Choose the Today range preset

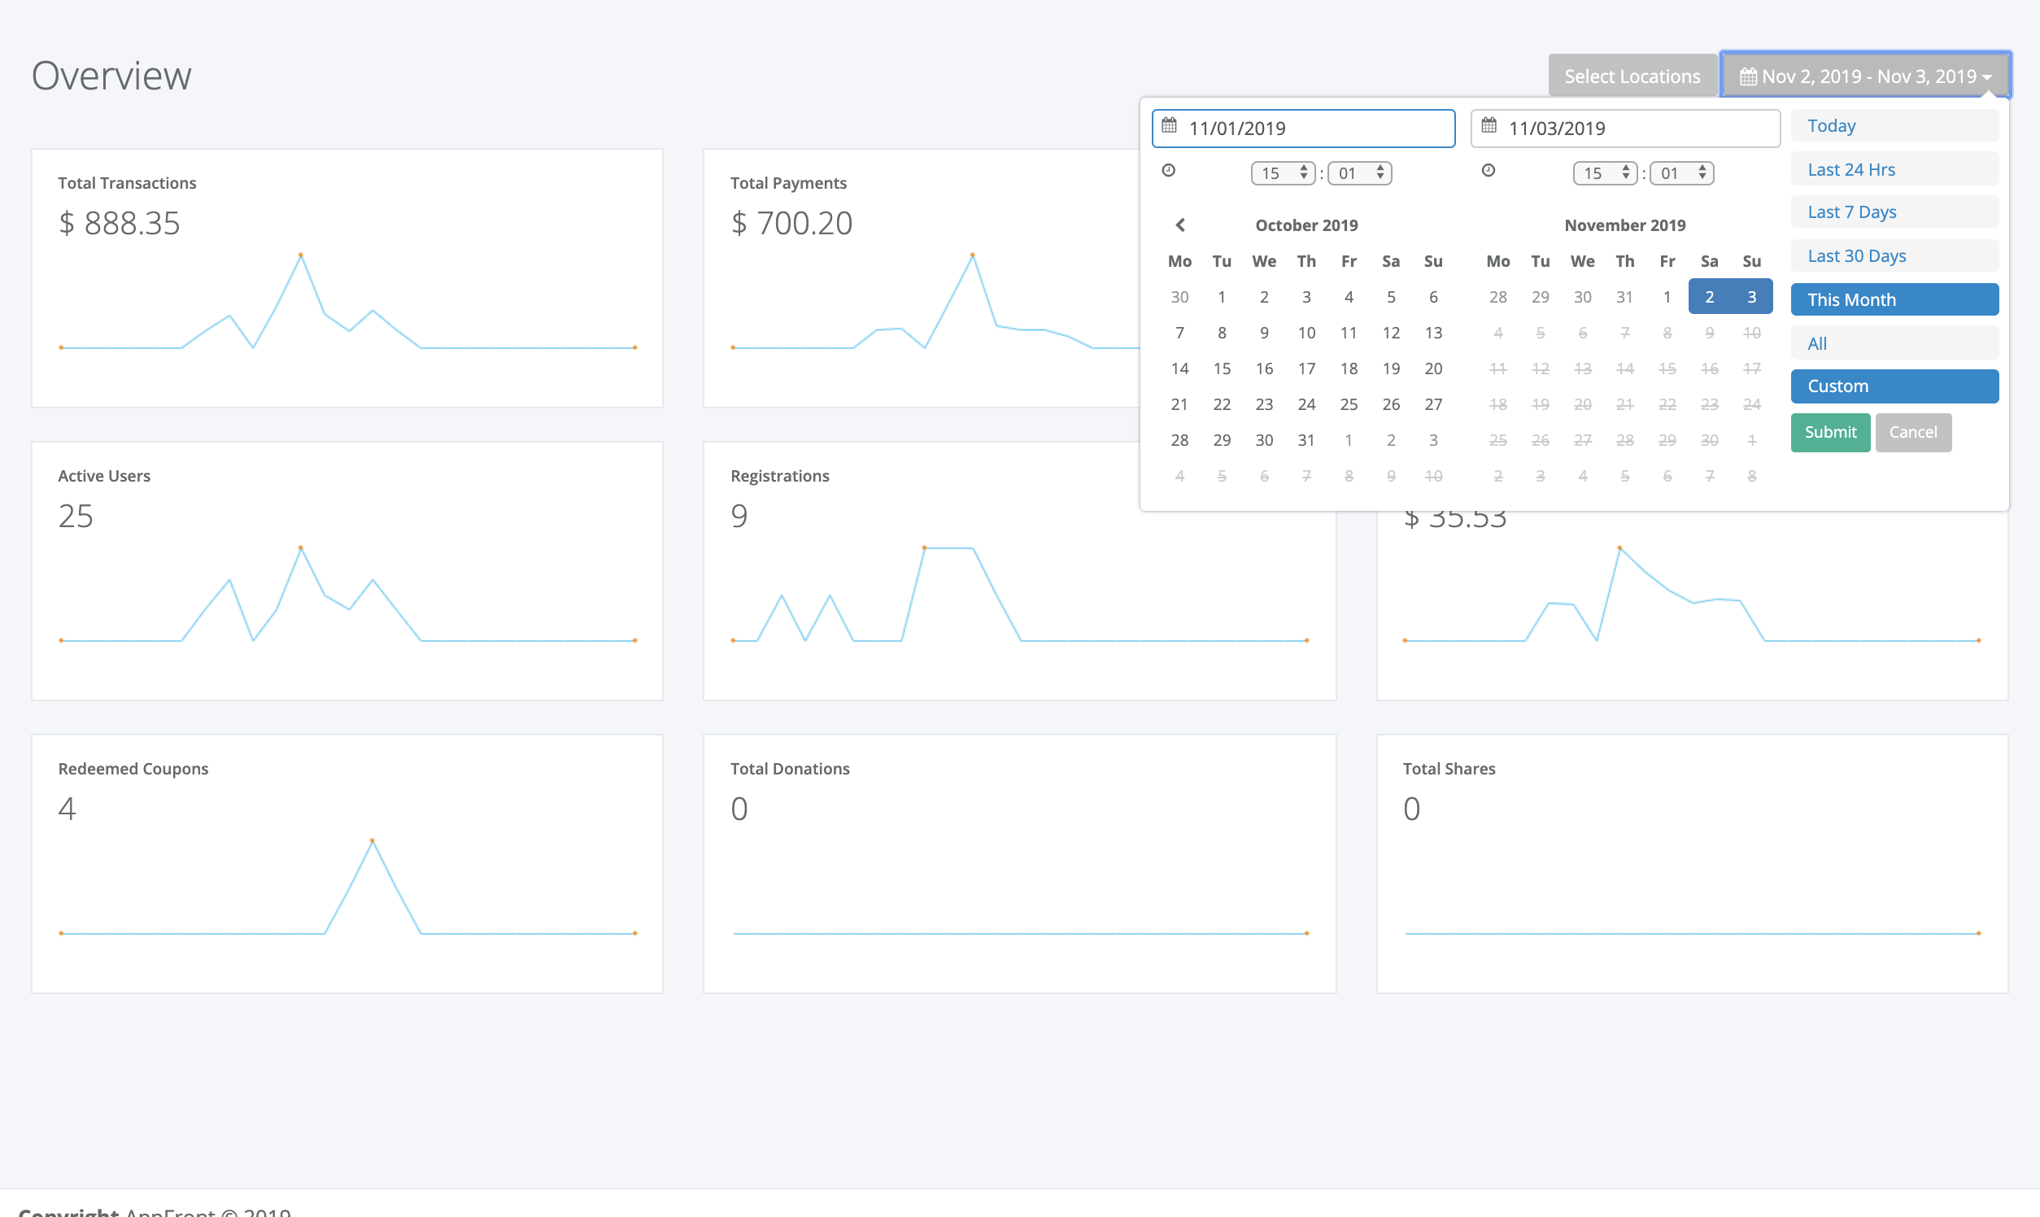(x=1894, y=125)
